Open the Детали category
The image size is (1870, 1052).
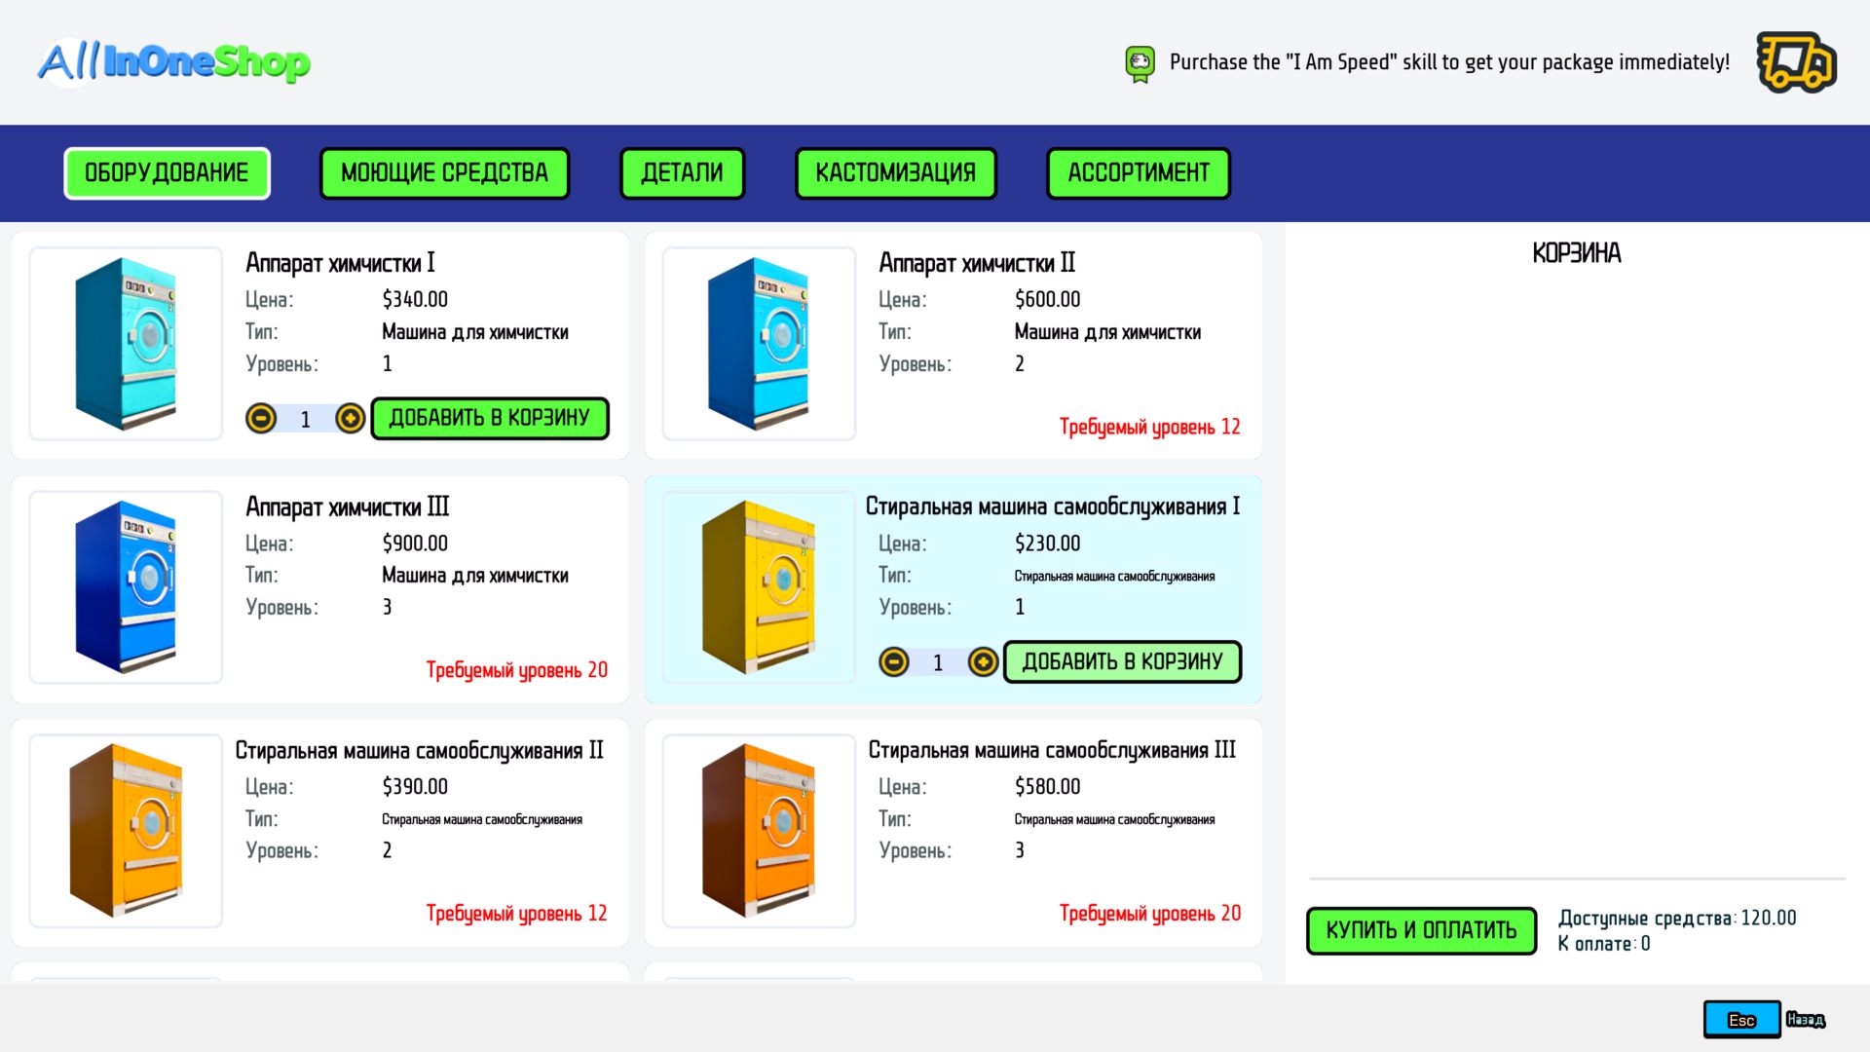(682, 173)
